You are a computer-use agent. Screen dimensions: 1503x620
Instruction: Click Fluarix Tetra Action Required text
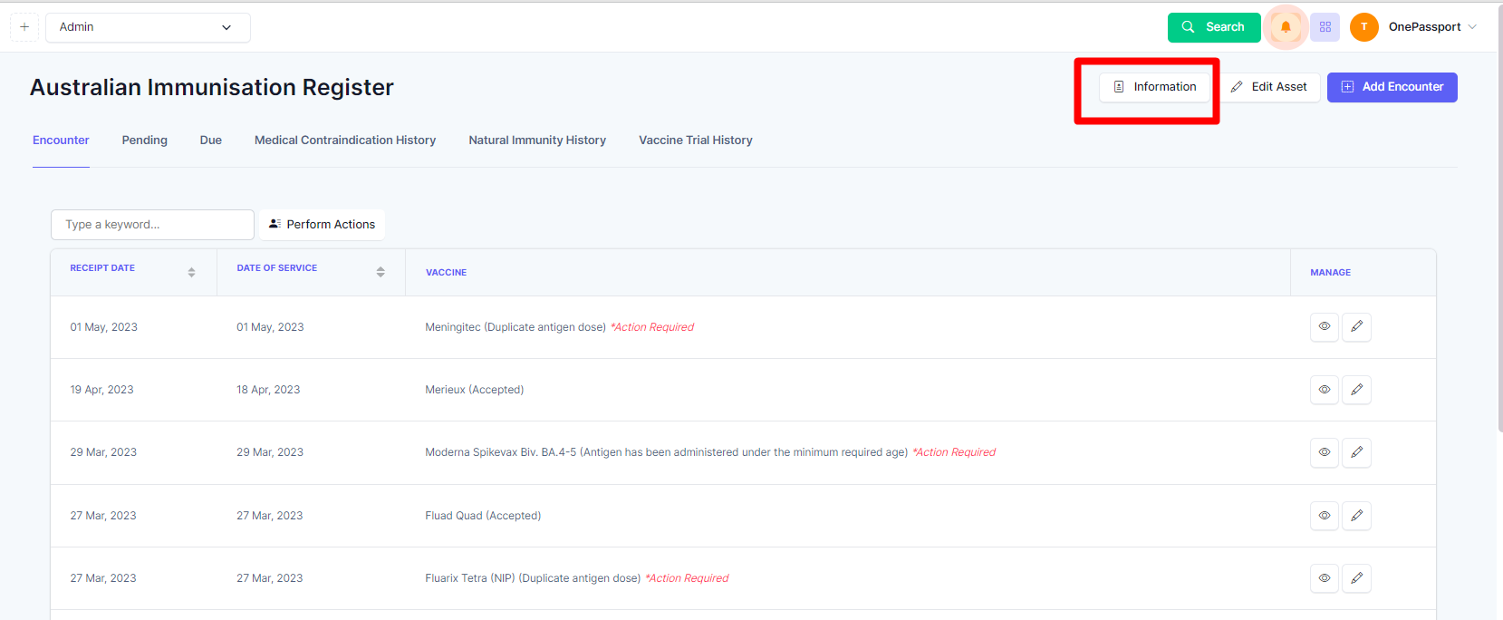[687, 578]
